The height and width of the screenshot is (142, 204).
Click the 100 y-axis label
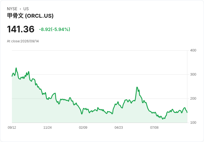tap(193, 123)
